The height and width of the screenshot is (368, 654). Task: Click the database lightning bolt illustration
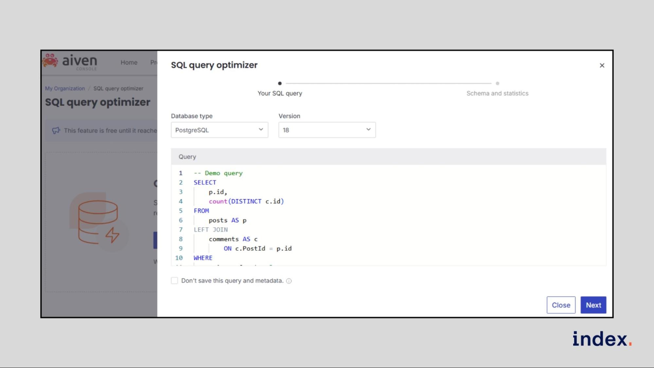pyautogui.click(x=98, y=222)
